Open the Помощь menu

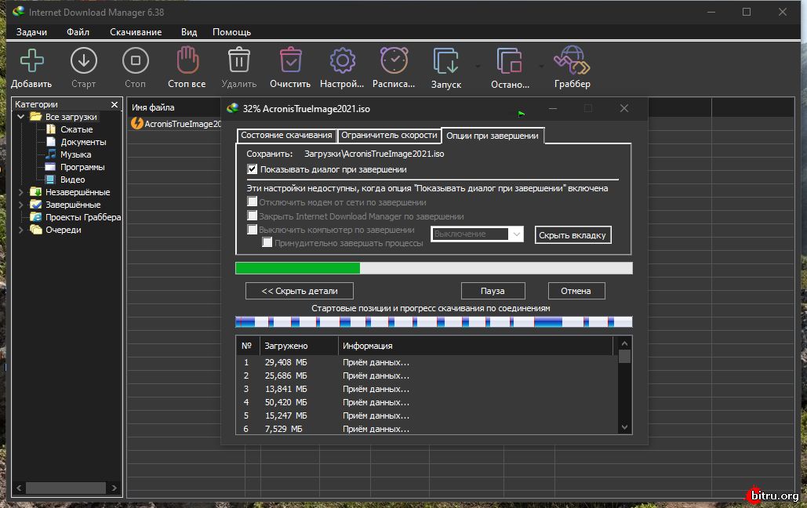click(231, 32)
